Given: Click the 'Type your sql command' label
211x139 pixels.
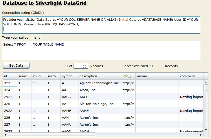Looking at the screenshot, I should (x=21, y=37).
